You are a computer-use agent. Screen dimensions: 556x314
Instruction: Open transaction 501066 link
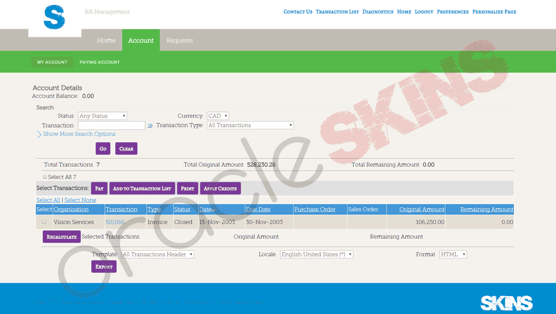(115, 222)
